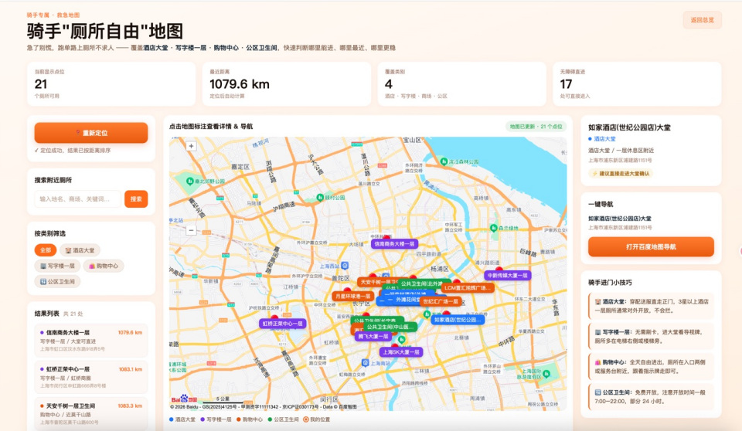The width and height of the screenshot is (742, 431).
Task: Click the 嘉北郊野公园 park icon on map
Action: click(x=190, y=182)
